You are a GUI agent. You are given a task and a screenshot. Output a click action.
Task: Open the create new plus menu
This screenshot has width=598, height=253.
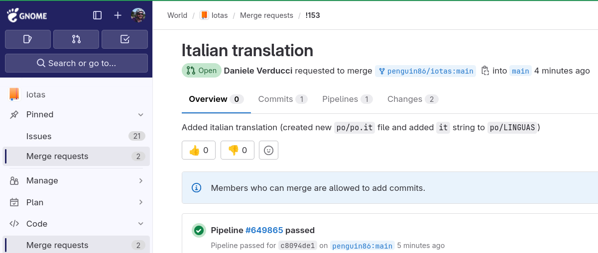pyautogui.click(x=118, y=15)
